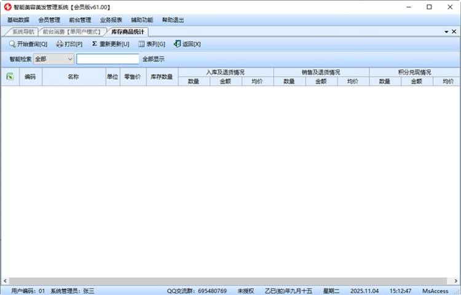Click the 打印[P] button label

click(74, 44)
